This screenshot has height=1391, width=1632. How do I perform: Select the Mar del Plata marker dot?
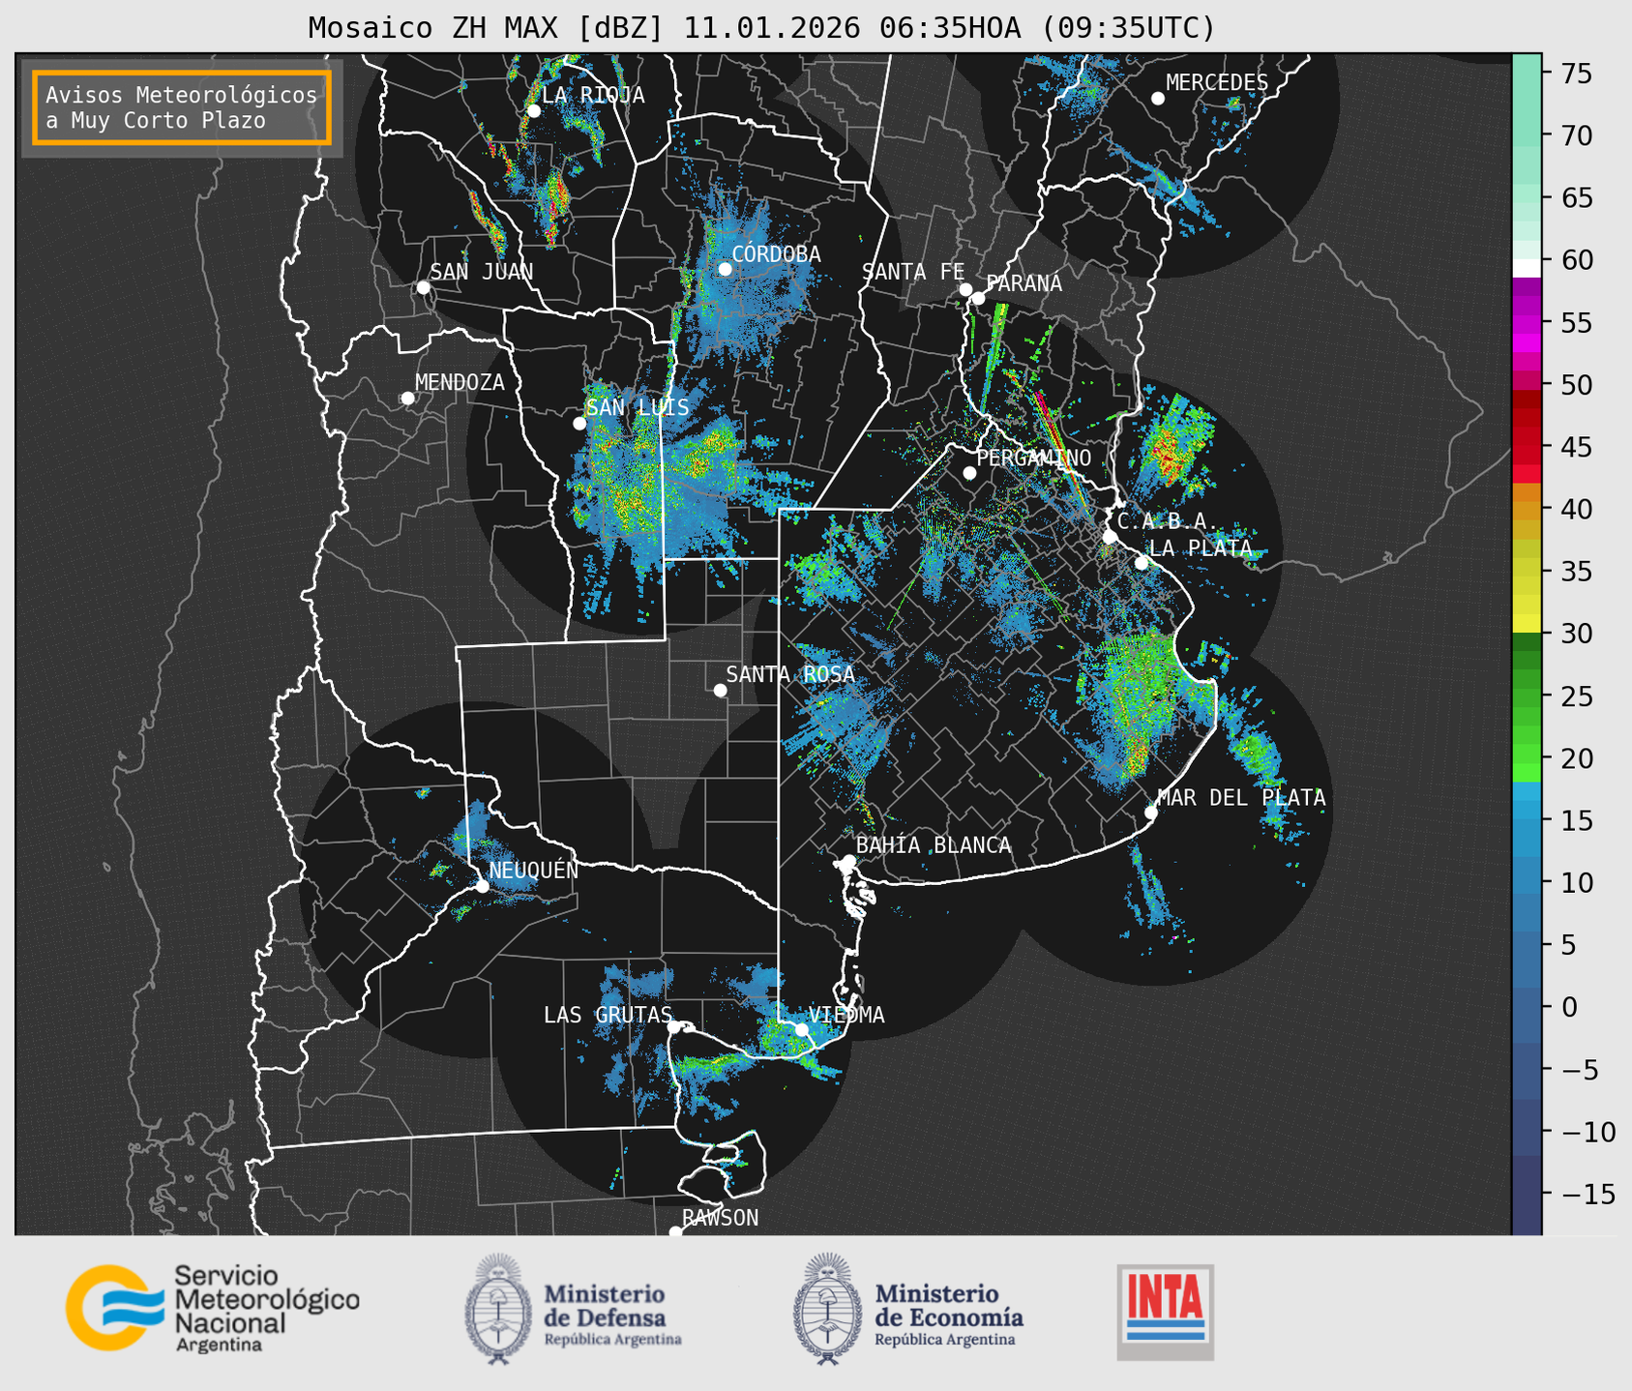click(1150, 813)
